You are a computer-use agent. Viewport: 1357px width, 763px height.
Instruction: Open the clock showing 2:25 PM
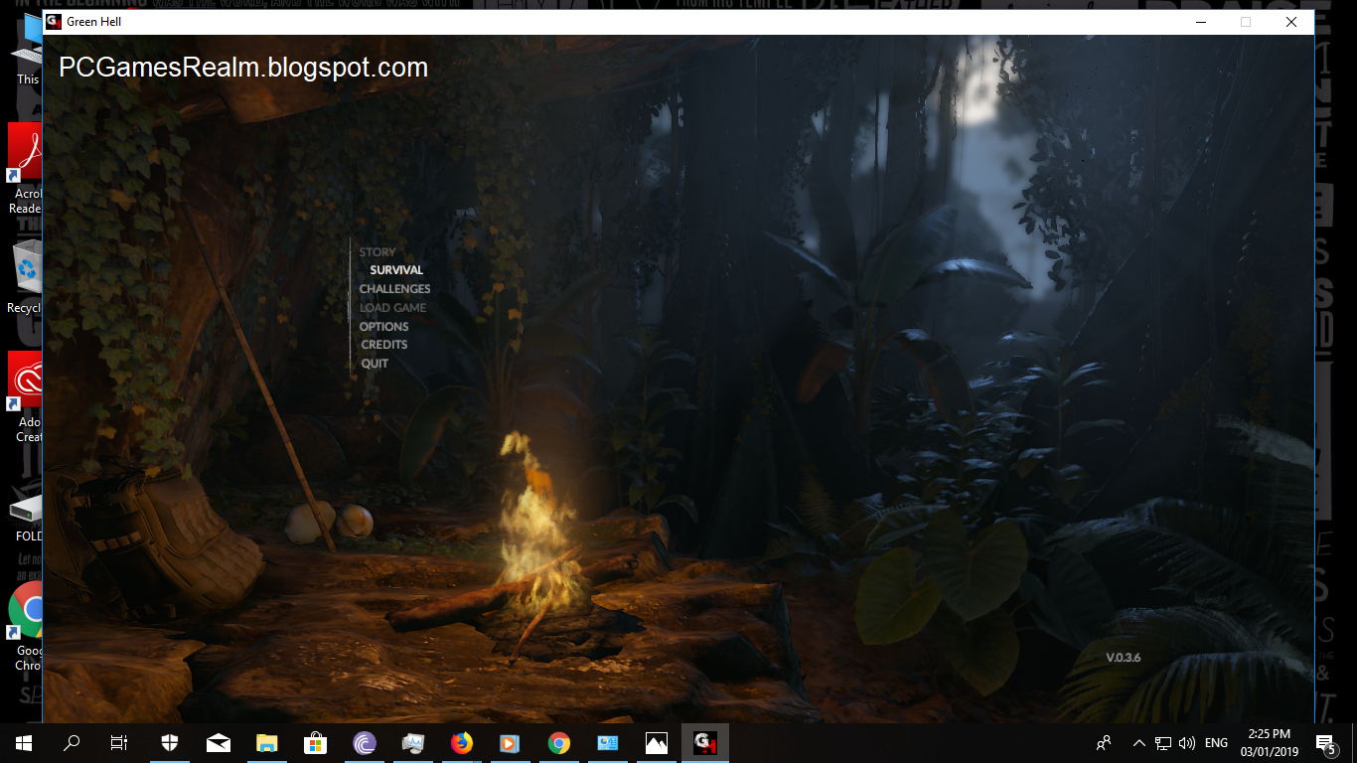pyautogui.click(x=1269, y=742)
